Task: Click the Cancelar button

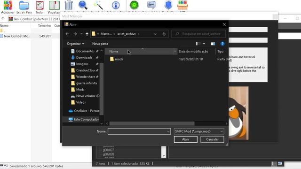Action: (x=212, y=139)
